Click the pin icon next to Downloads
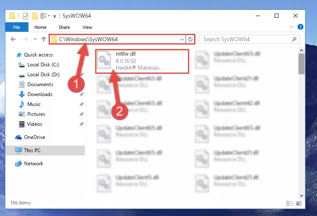The height and width of the screenshot is (216, 317). point(82,94)
